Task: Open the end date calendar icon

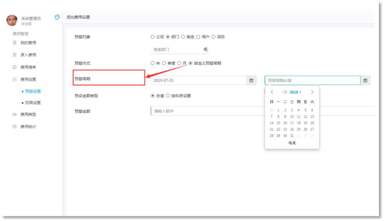Action: click(x=365, y=80)
